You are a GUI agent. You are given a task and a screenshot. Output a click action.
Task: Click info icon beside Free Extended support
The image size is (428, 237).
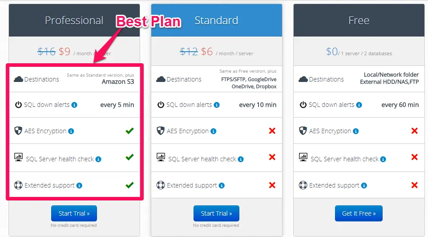(364, 186)
